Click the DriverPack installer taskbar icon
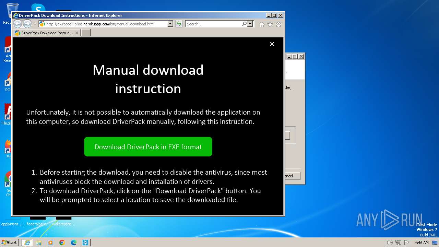This screenshot has width=439, height=247. 85,243
